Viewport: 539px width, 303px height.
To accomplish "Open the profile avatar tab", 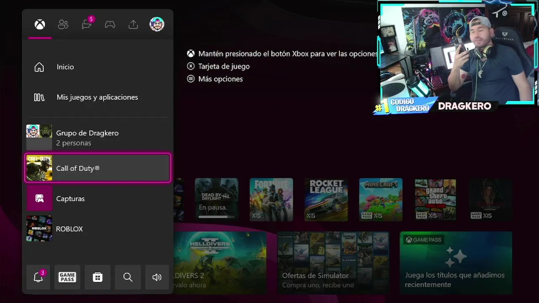I will coord(157,24).
